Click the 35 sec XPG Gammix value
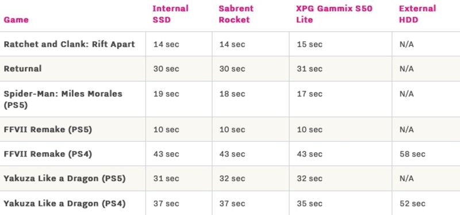 click(x=309, y=204)
